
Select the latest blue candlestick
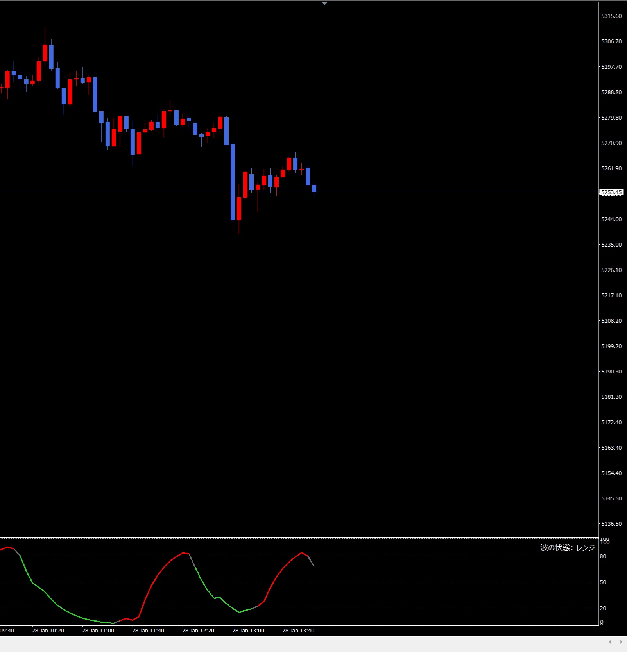tap(314, 188)
